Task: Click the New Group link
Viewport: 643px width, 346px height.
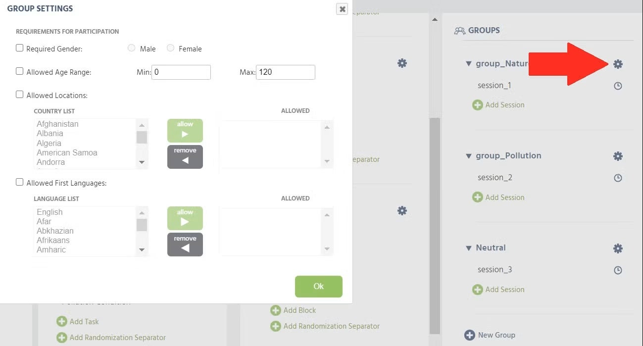Action: click(x=496, y=335)
